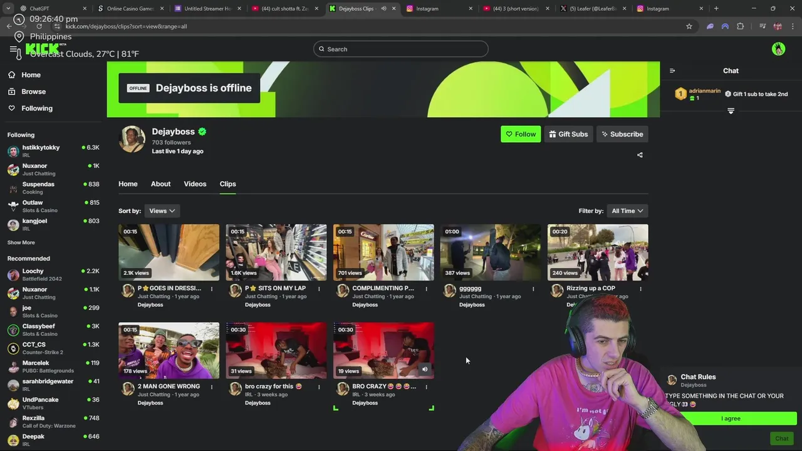This screenshot has height=451, width=802.
Task: Open the Outlaw Slots & Casino channel
Action: [x=53, y=206]
